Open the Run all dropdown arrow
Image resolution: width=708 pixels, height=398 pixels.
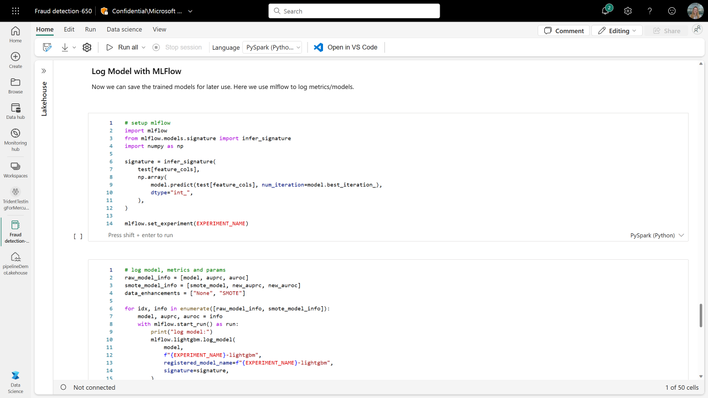coord(144,48)
